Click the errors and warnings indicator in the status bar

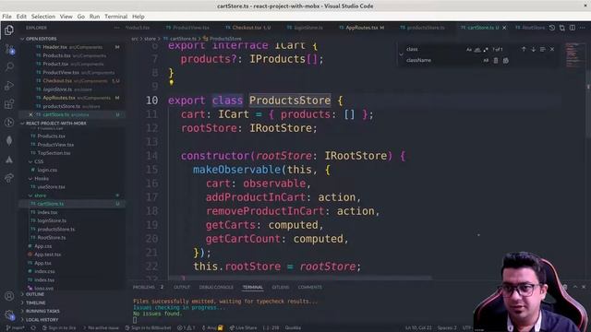point(187,328)
